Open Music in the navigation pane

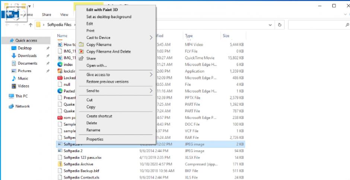point(23,78)
